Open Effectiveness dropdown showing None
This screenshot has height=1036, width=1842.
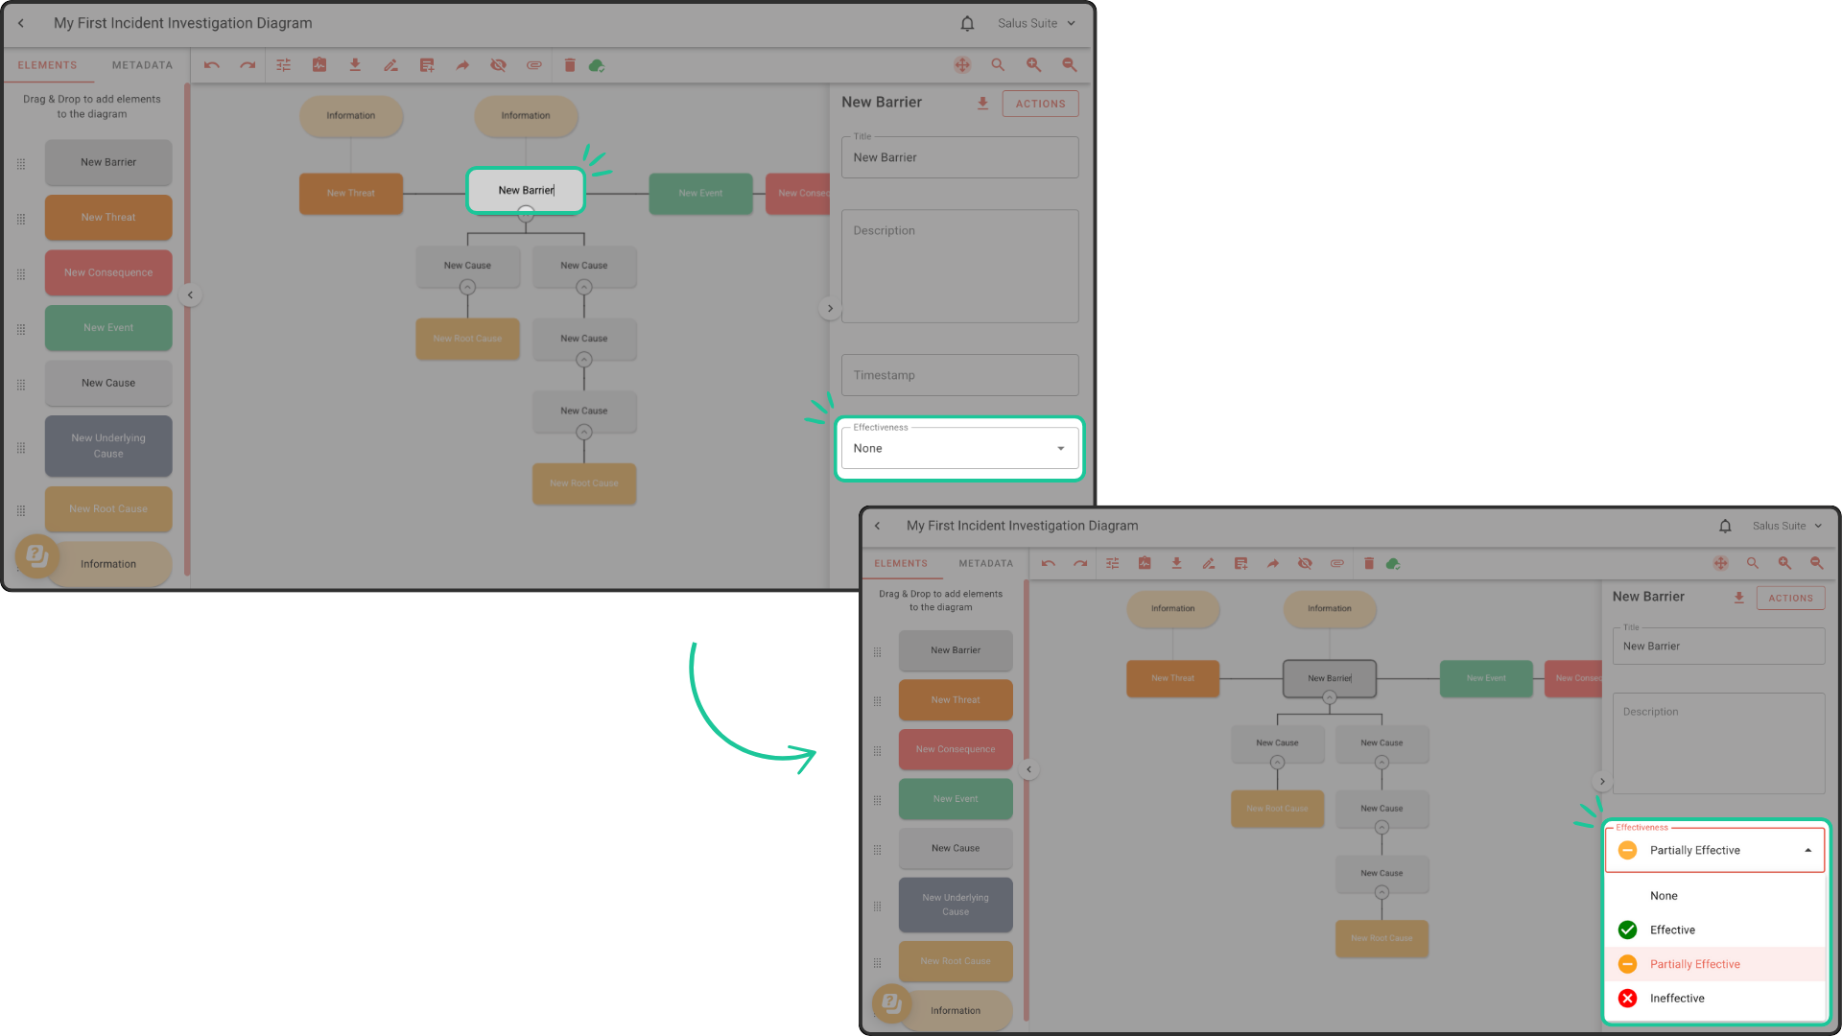959,448
